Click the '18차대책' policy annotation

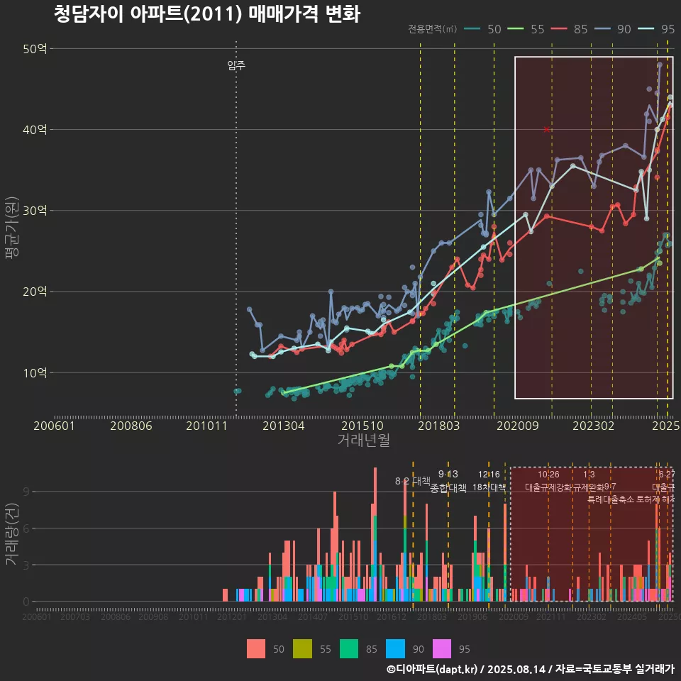tap(489, 487)
